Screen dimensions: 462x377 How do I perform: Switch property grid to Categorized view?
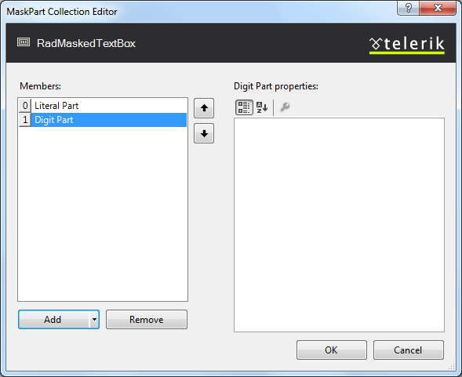(x=244, y=107)
